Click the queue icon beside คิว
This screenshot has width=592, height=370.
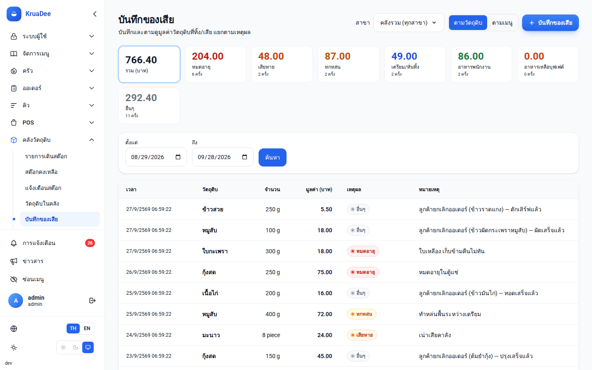click(x=14, y=105)
